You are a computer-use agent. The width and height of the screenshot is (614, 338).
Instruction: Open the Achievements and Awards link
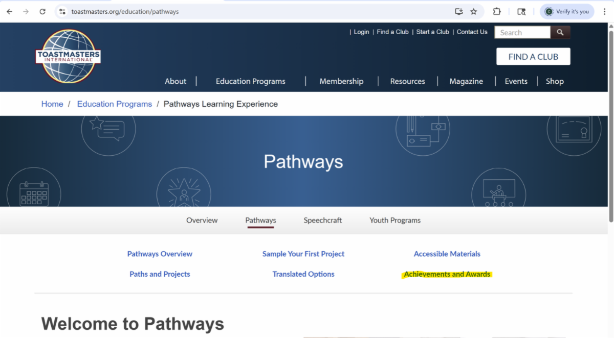(x=447, y=274)
